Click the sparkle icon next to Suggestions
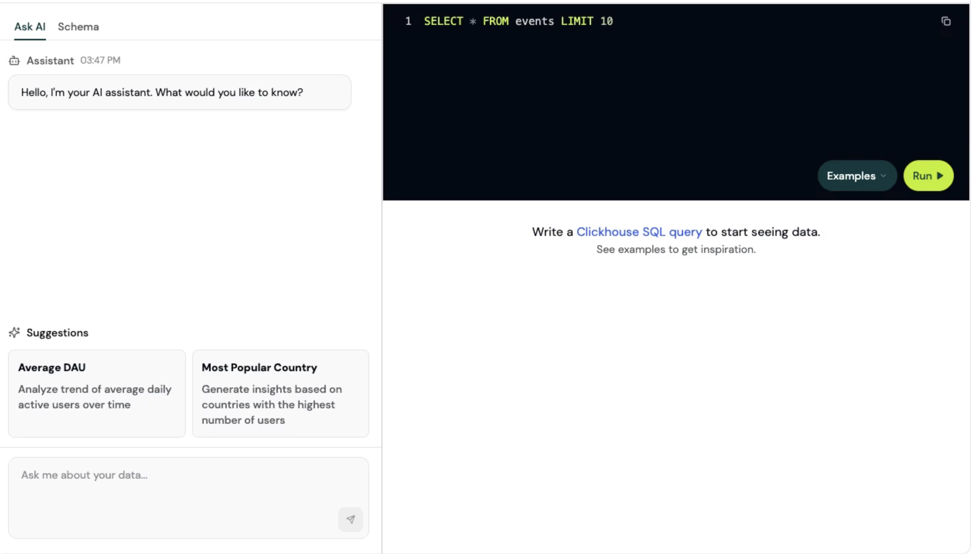This screenshot has width=971, height=554. pyautogui.click(x=15, y=333)
